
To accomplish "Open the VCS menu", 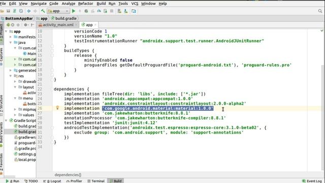I will click(135, 4).
